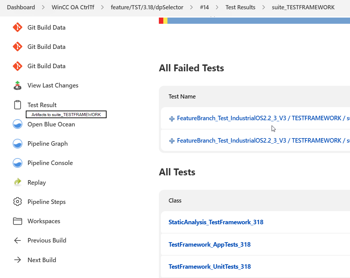Screen dimensions: 350x278
Task: Select the Replay link
Action: [36, 182]
